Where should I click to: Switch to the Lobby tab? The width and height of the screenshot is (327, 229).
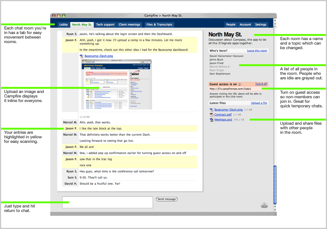tap(63, 25)
